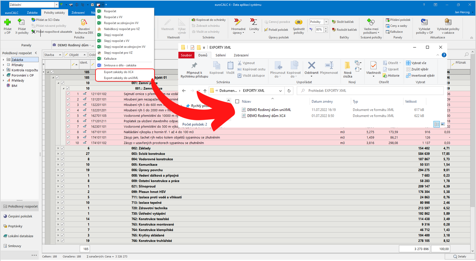The height and width of the screenshot is (261, 476).
Task: Expand Zakázka tree node
Action: click(x=3, y=60)
